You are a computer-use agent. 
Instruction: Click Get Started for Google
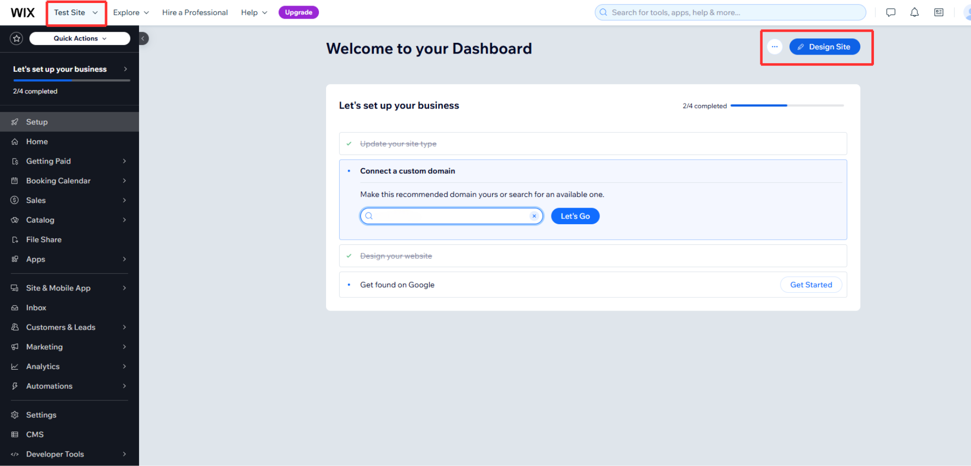(811, 285)
